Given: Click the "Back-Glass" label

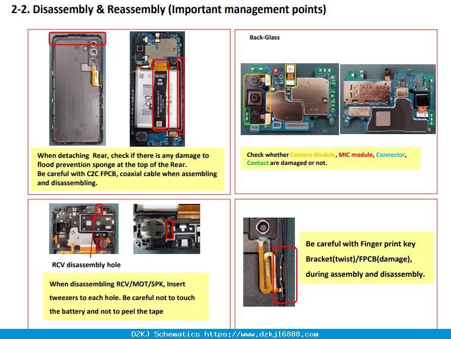Looking at the screenshot, I should [x=265, y=37].
